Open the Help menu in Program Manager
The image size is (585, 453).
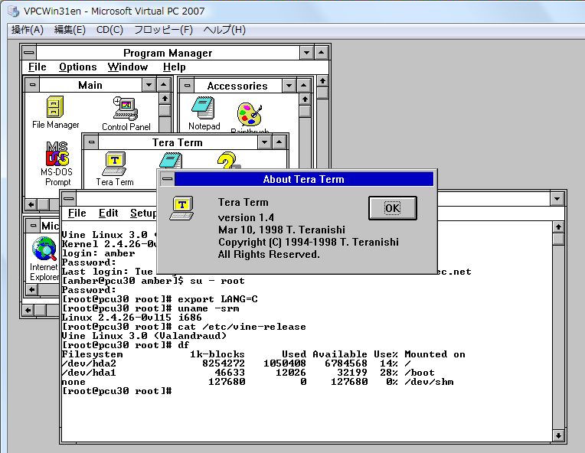pos(175,67)
